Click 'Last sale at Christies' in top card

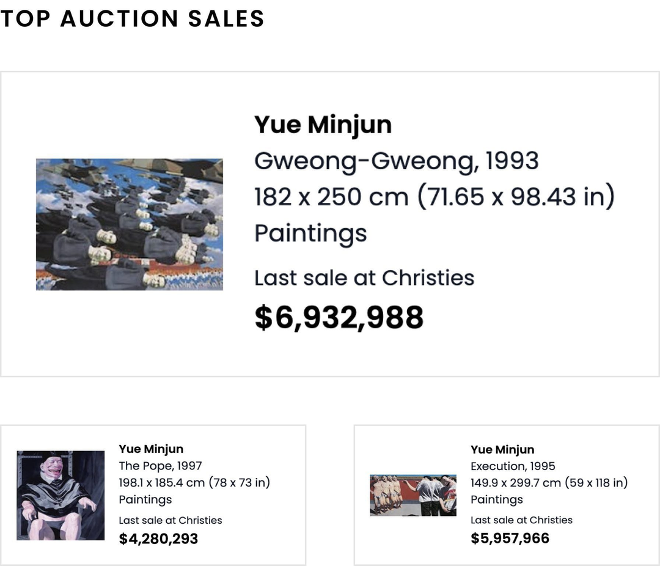tap(364, 278)
